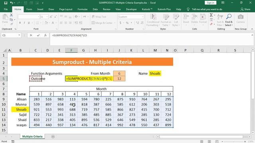Open Customize Quick Access Toolbar dropdown
The width and height of the screenshot is (255, 143).
43,3
